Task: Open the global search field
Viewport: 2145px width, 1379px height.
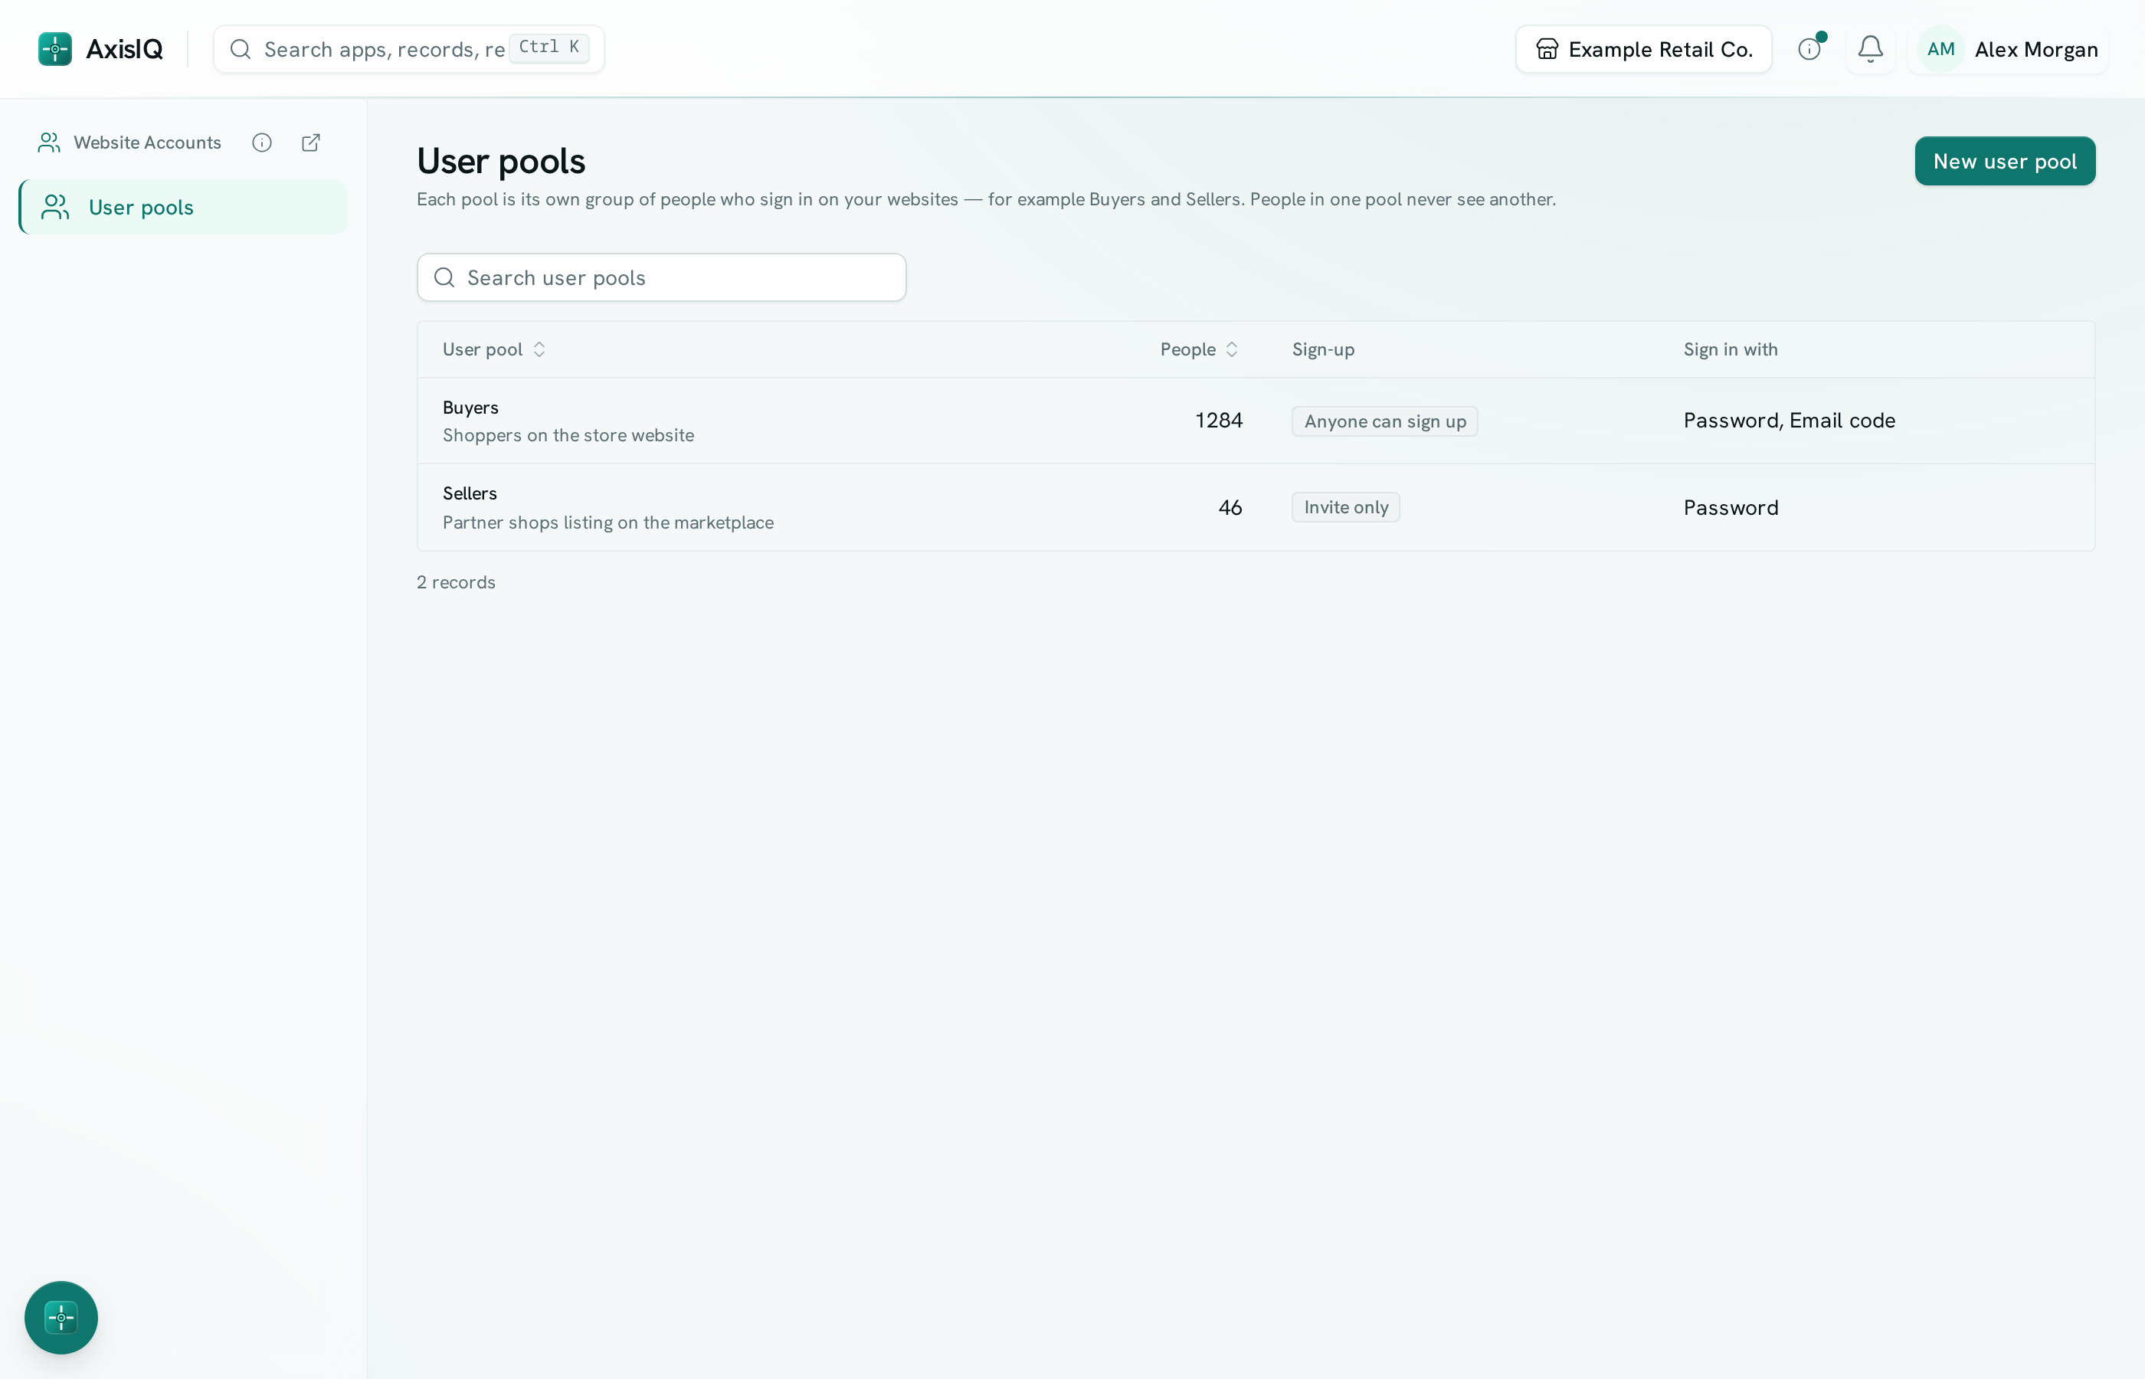Action: click(x=408, y=49)
